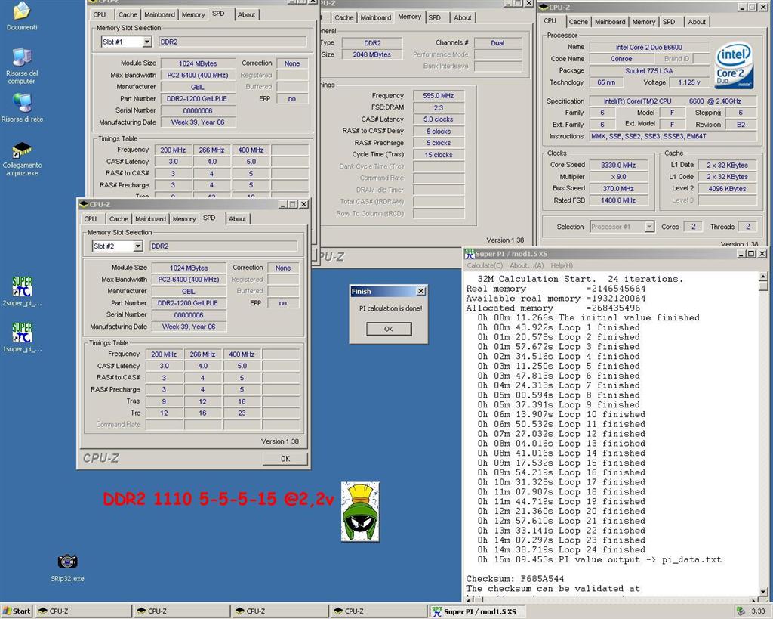Switch to second CPU-Z taskbar button
The width and height of the screenshot is (773, 619).
coord(183,611)
